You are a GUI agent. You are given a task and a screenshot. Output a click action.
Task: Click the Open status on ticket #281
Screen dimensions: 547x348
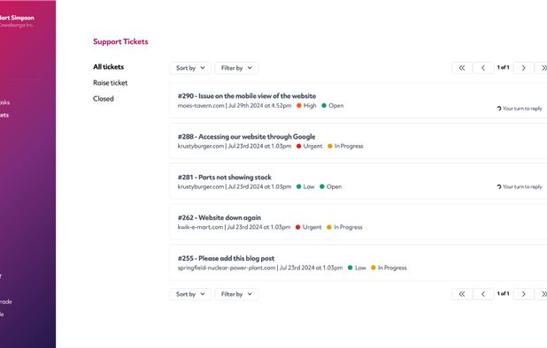point(334,187)
